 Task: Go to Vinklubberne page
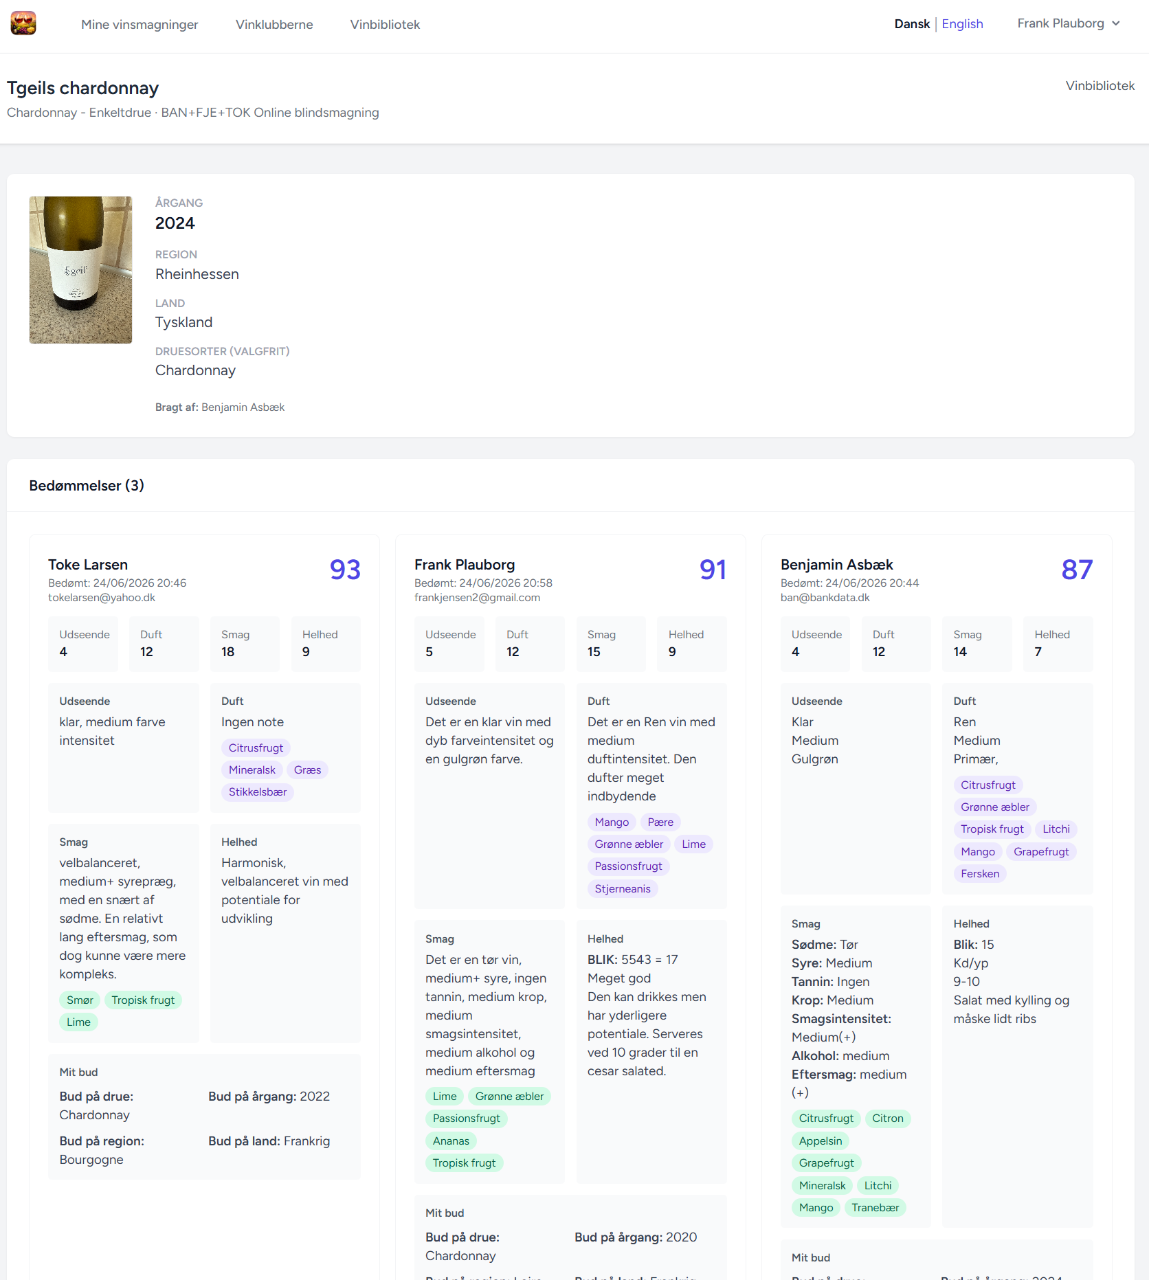[274, 25]
